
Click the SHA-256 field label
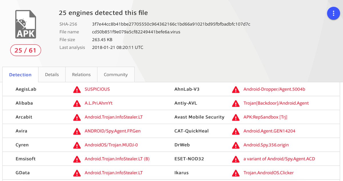point(68,24)
